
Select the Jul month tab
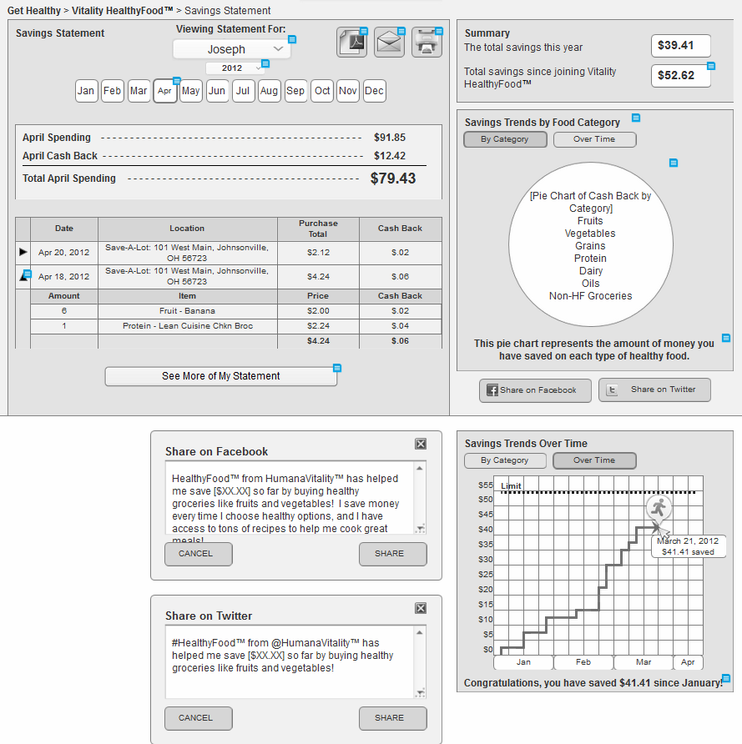pos(243,91)
